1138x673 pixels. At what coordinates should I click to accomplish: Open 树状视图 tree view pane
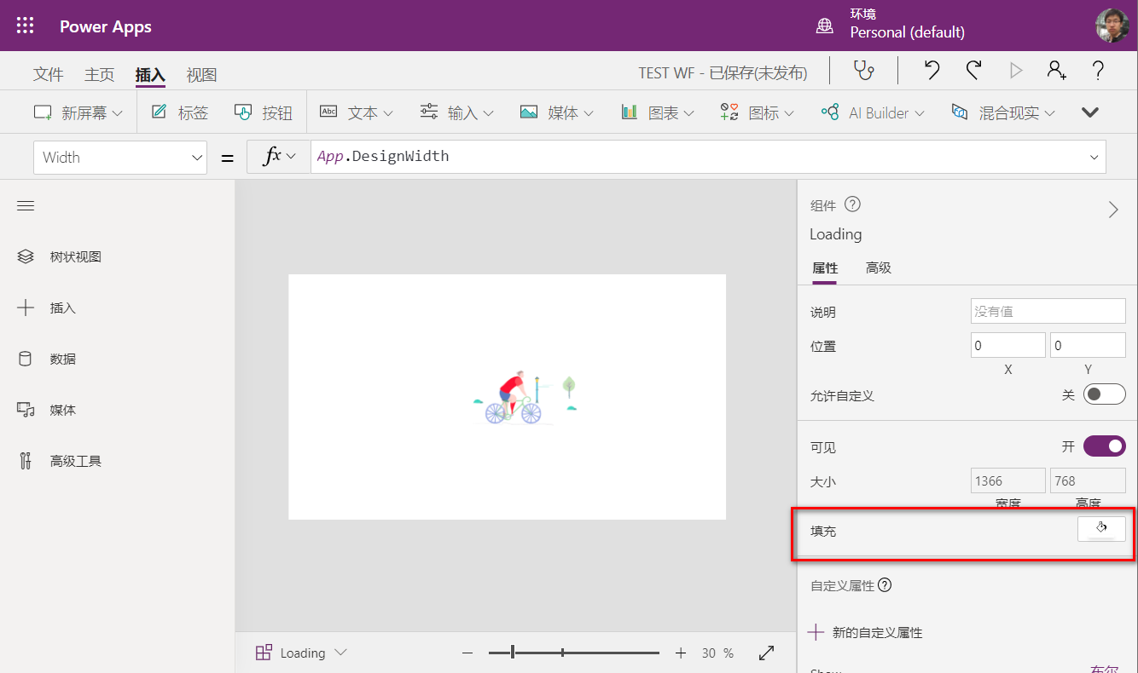[60, 256]
